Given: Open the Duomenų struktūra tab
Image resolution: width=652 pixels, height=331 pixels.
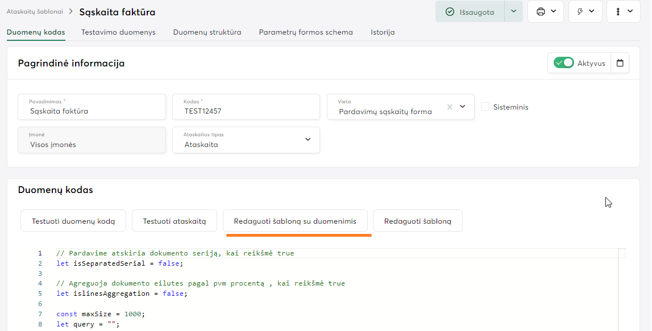Looking at the screenshot, I should pos(207,32).
